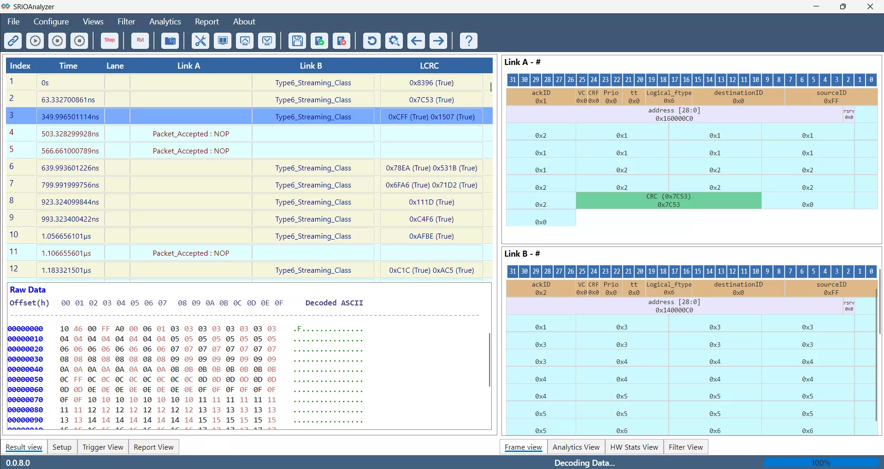Click the right arrow next icon
This screenshot has height=469, width=884.
click(438, 41)
